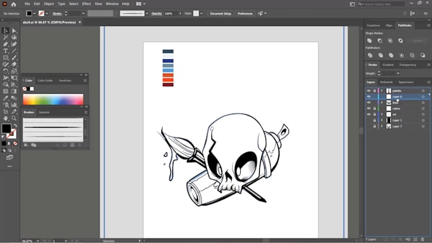Screen dimensions: 432x243
Task: Unlock the Layer 1 lock
Action: point(374,121)
